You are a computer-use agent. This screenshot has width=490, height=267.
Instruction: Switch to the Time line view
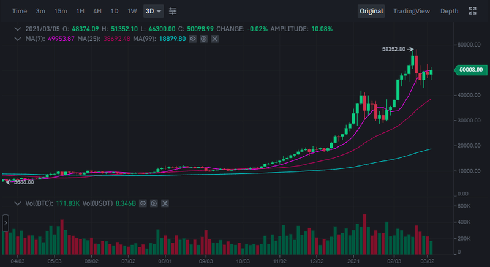pyautogui.click(x=20, y=11)
